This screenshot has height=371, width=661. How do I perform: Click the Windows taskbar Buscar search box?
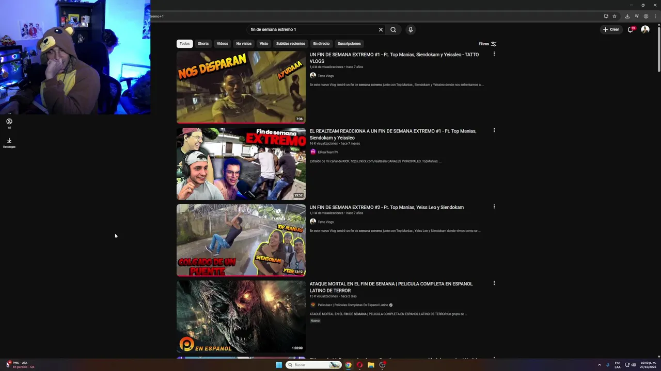pyautogui.click(x=314, y=365)
